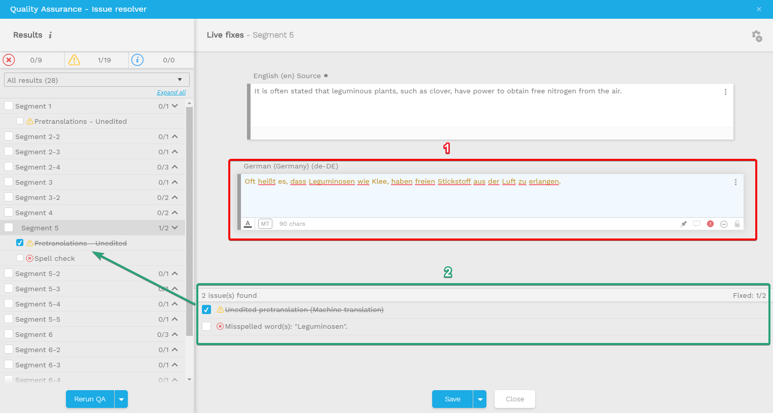The width and height of the screenshot is (773, 413).
Task: Click the Expand all link
Action: point(171,92)
